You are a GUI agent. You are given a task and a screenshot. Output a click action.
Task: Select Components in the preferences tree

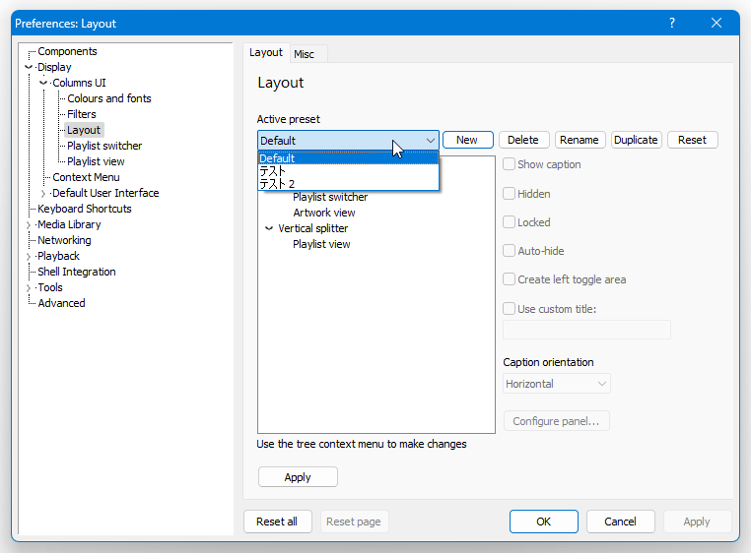67,51
